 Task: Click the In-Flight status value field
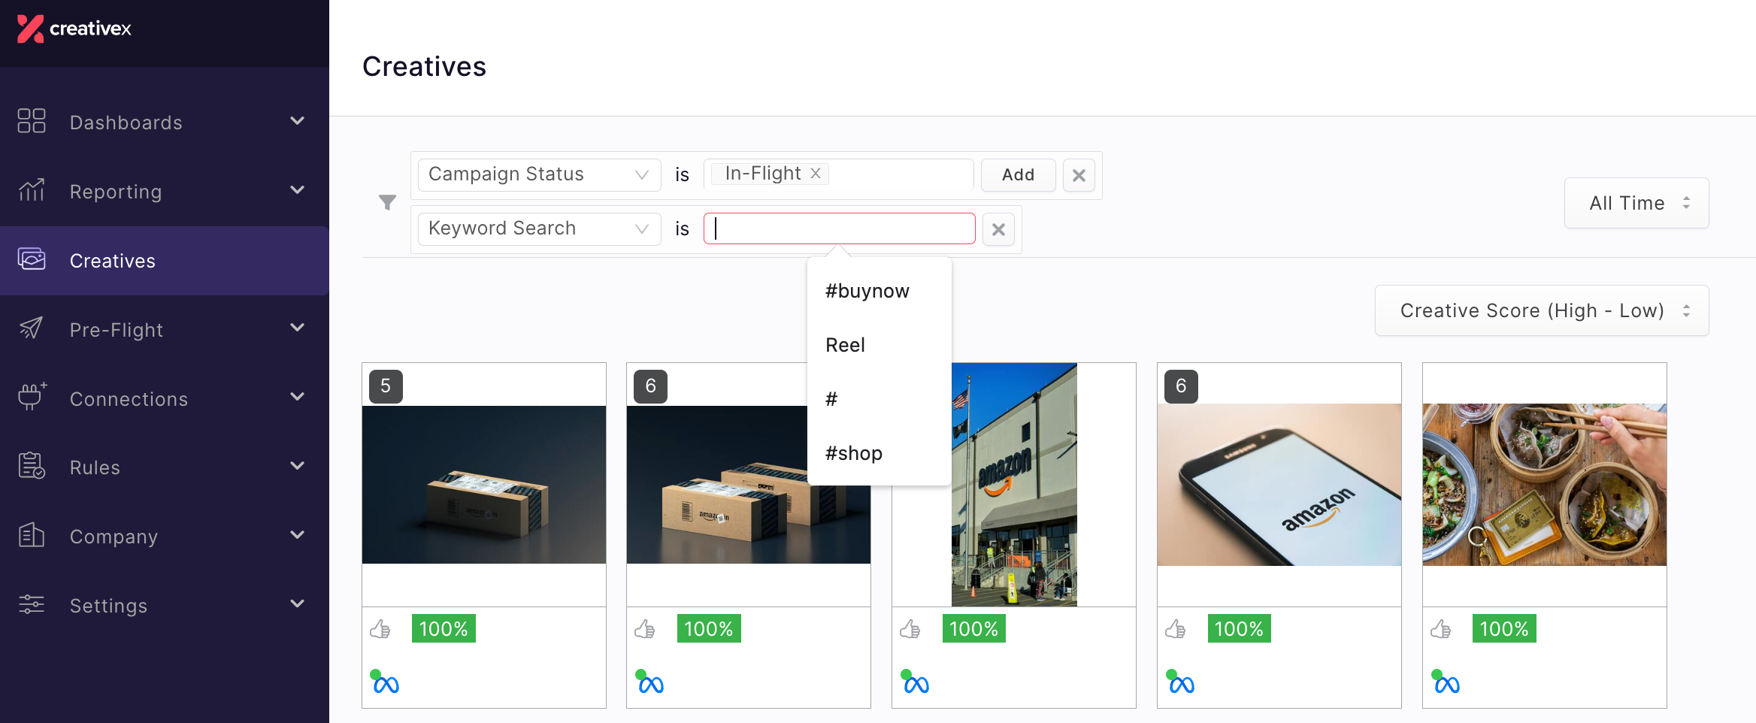pos(838,174)
